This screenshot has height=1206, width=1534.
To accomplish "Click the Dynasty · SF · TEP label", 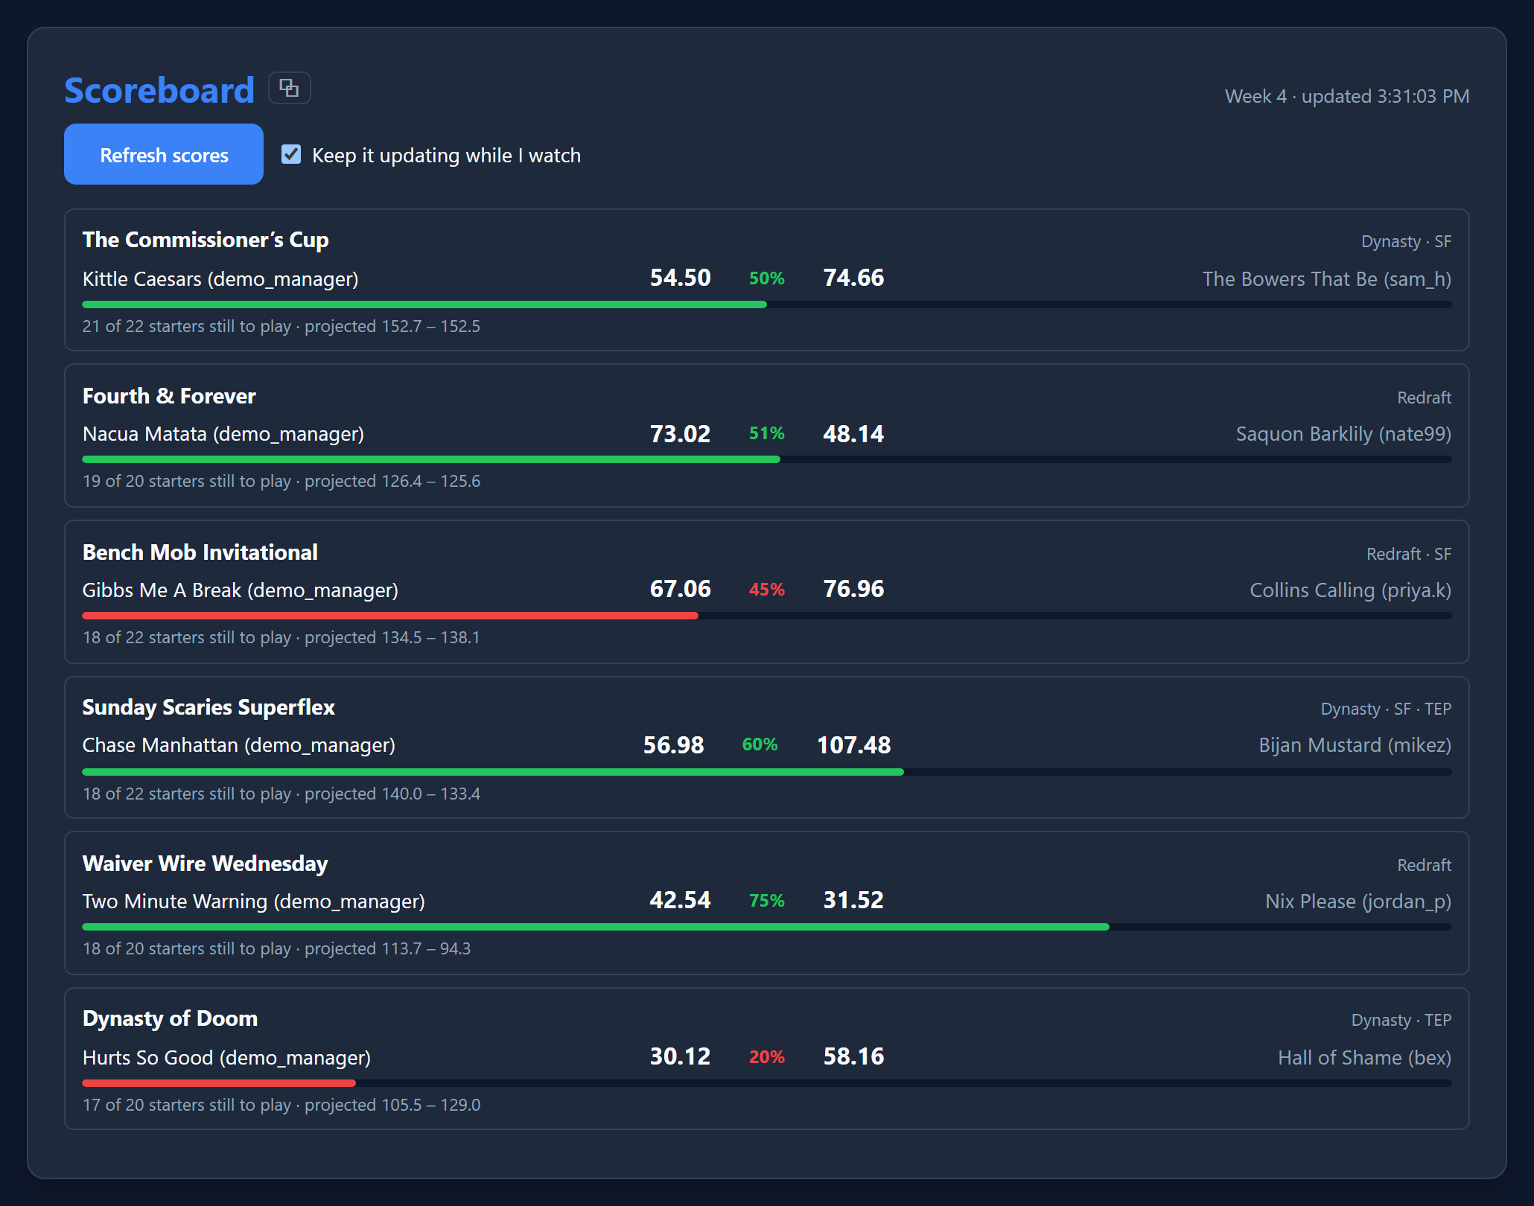I will [x=1387, y=709].
